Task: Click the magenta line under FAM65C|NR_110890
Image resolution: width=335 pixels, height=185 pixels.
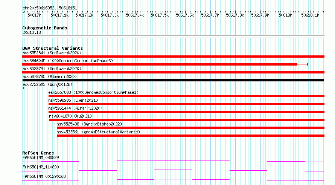Action: tap(173, 170)
